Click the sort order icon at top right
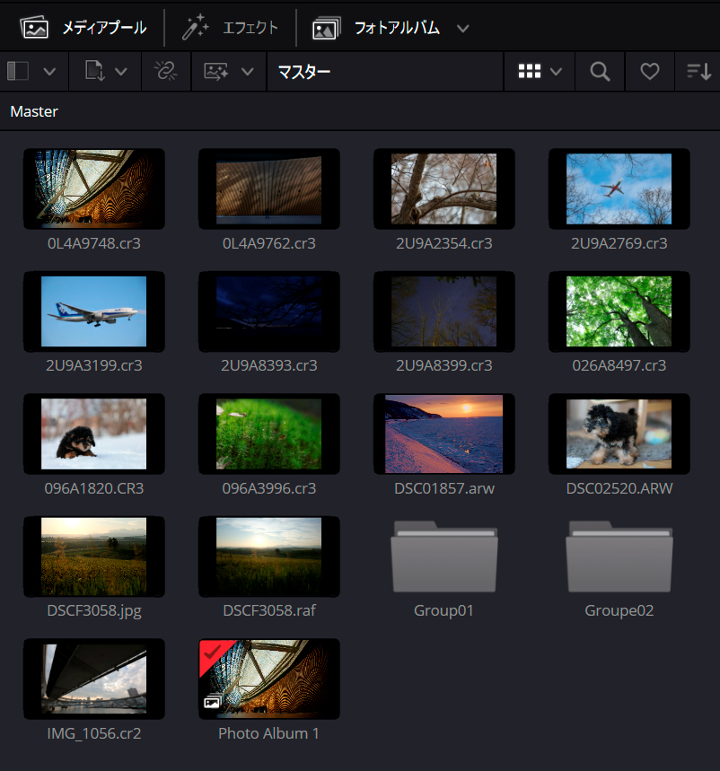Viewport: 720px width, 771px height. pos(699,70)
